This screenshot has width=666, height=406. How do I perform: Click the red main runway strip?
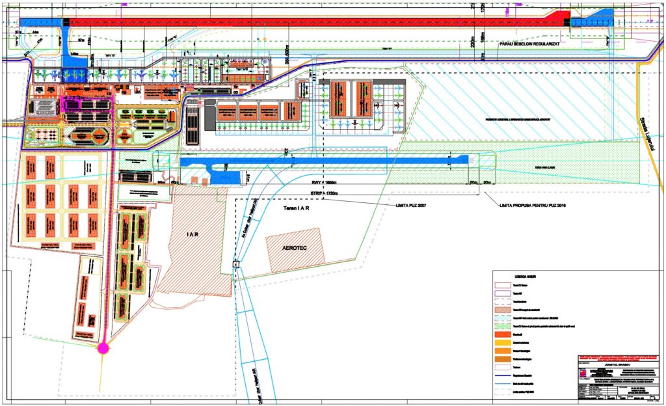point(317,22)
